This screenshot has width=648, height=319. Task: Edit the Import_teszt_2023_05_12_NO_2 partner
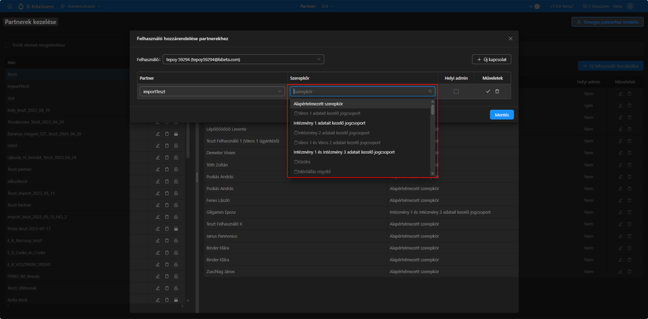(158, 217)
